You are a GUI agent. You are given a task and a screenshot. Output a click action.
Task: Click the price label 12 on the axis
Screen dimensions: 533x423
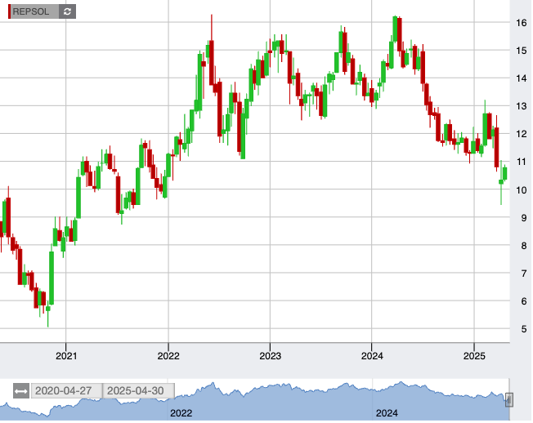click(x=521, y=134)
